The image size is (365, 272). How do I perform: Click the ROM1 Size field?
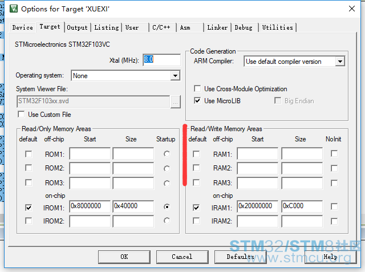(133, 153)
